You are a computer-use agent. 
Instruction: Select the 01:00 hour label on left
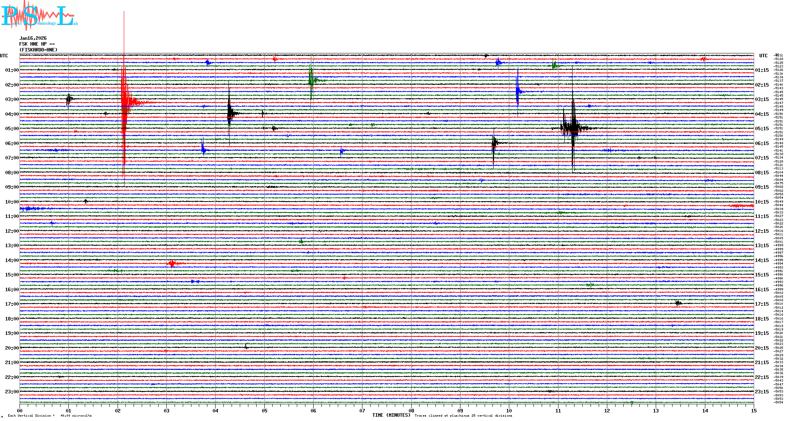(x=12, y=70)
